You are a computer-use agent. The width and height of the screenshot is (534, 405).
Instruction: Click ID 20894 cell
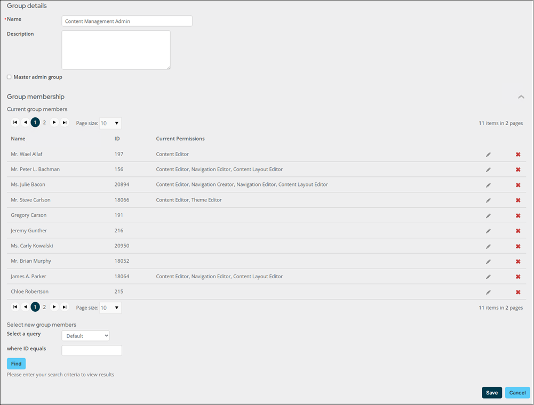tap(122, 184)
